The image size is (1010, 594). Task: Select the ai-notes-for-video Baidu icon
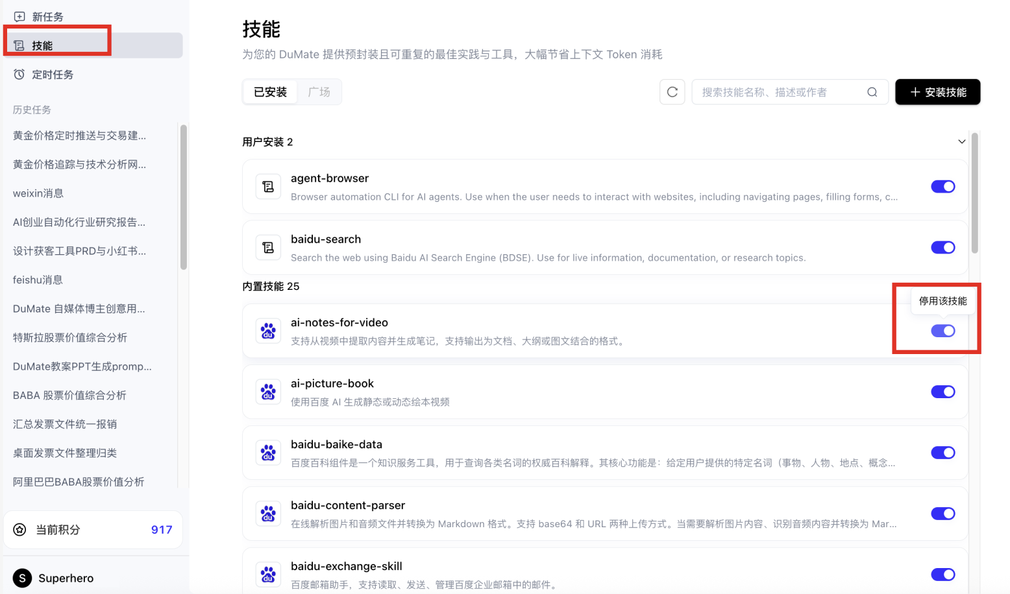coord(268,331)
